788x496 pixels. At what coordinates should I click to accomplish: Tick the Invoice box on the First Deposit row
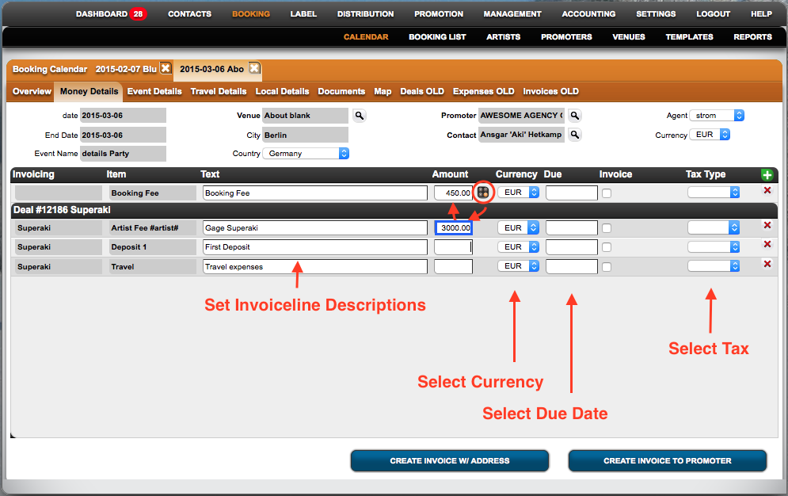click(x=606, y=246)
